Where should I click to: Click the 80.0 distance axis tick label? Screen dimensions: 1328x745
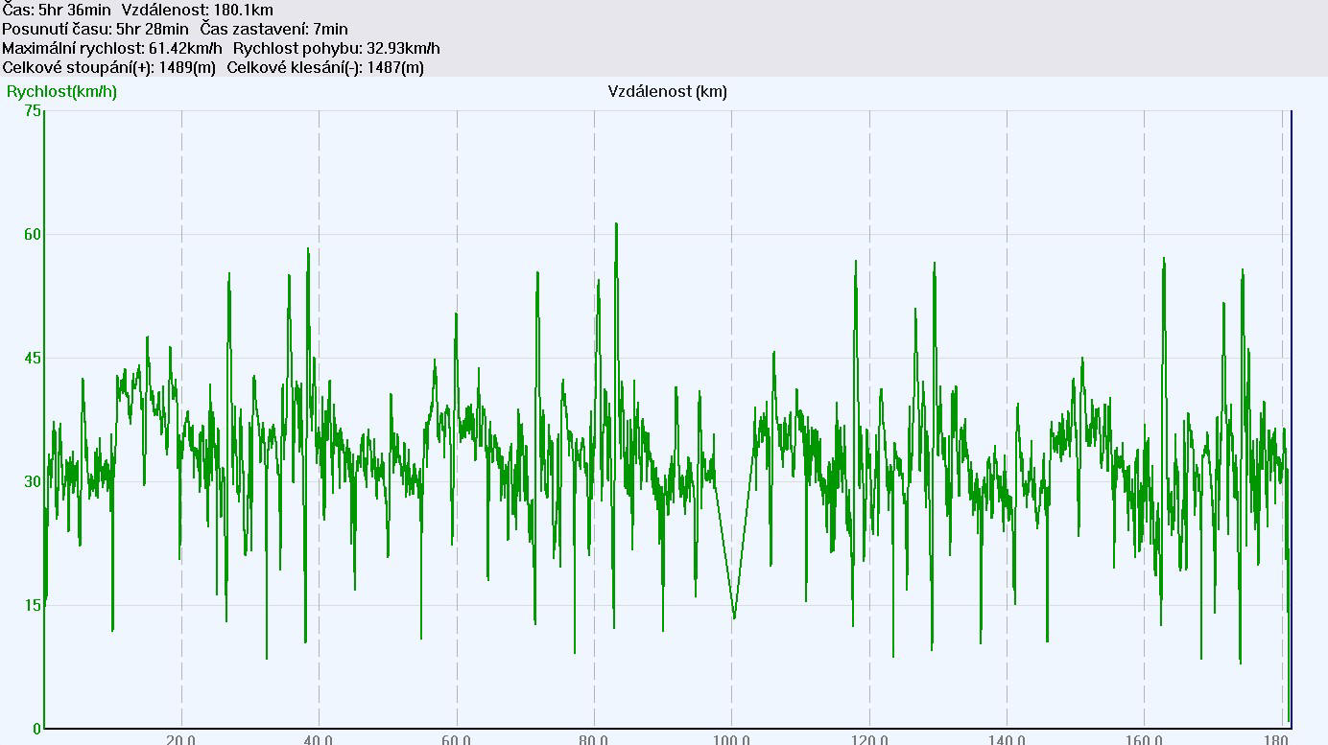pos(594,739)
